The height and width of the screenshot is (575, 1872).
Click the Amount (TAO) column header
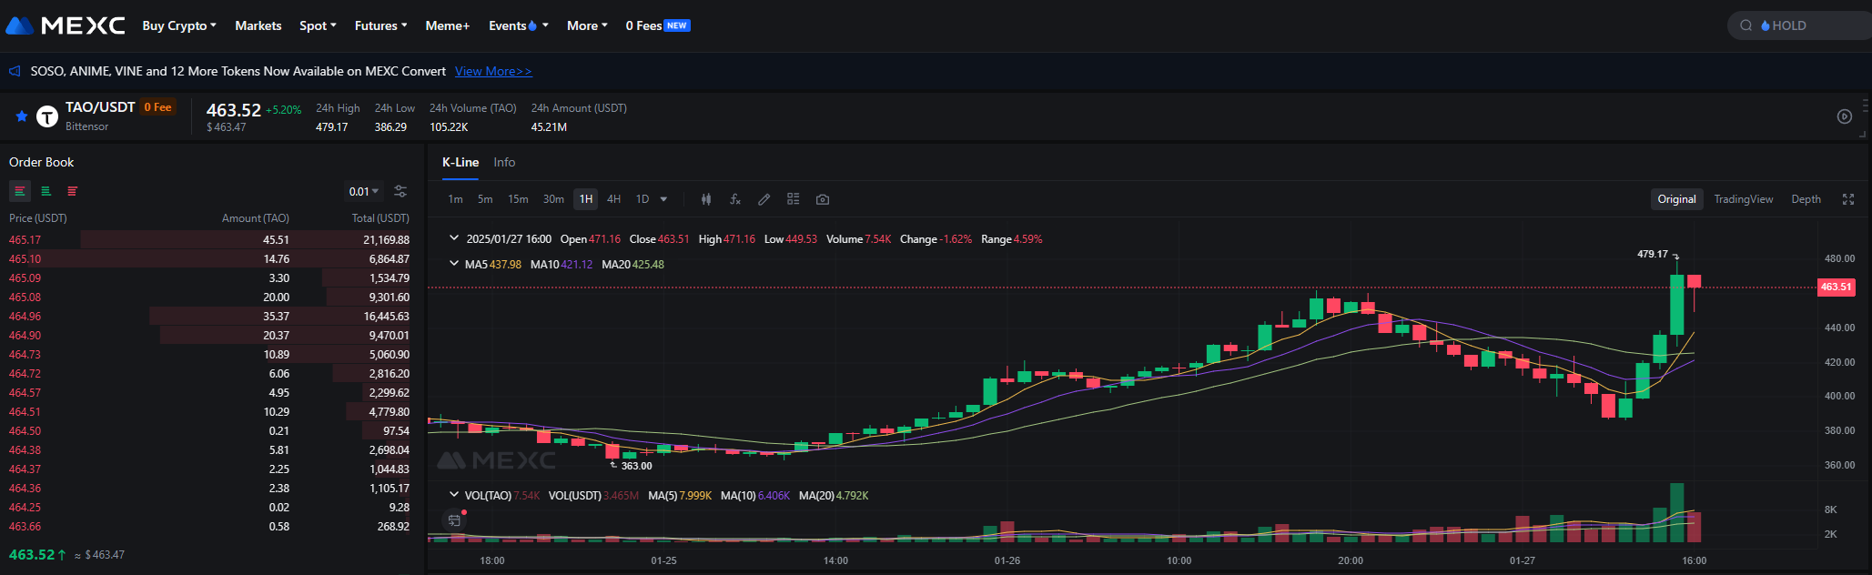pos(256,218)
